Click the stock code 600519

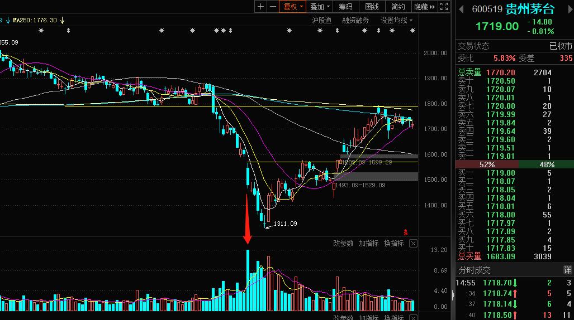tap(487, 9)
